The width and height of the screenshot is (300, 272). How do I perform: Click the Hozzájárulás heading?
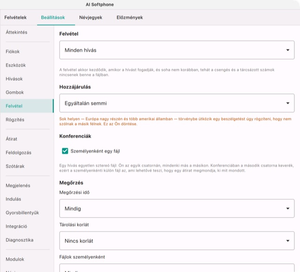pos(75,87)
